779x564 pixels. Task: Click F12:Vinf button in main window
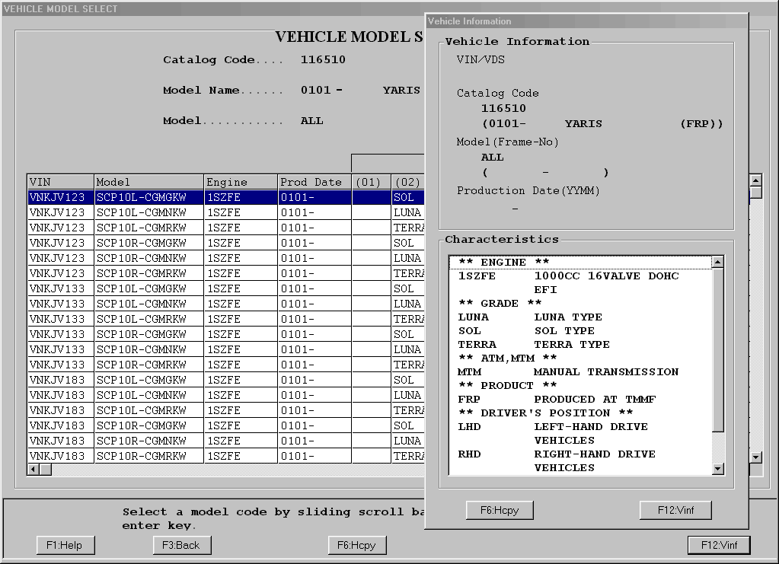pyautogui.click(x=719, y=545)
